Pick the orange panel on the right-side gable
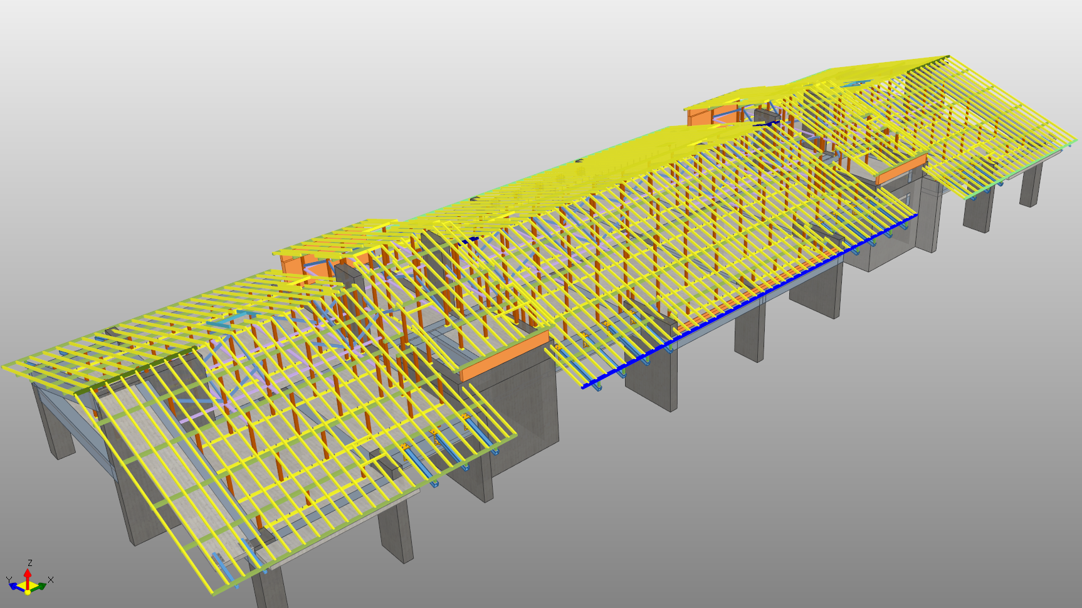 [x=901, y=169]
